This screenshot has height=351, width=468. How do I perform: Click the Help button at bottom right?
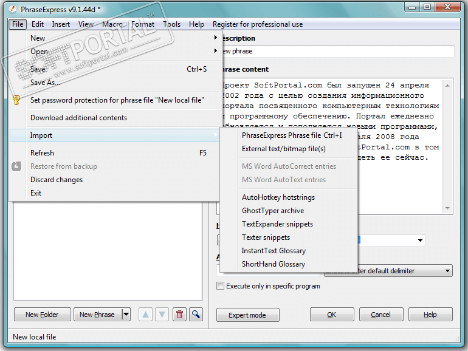(x=430, y=315)
